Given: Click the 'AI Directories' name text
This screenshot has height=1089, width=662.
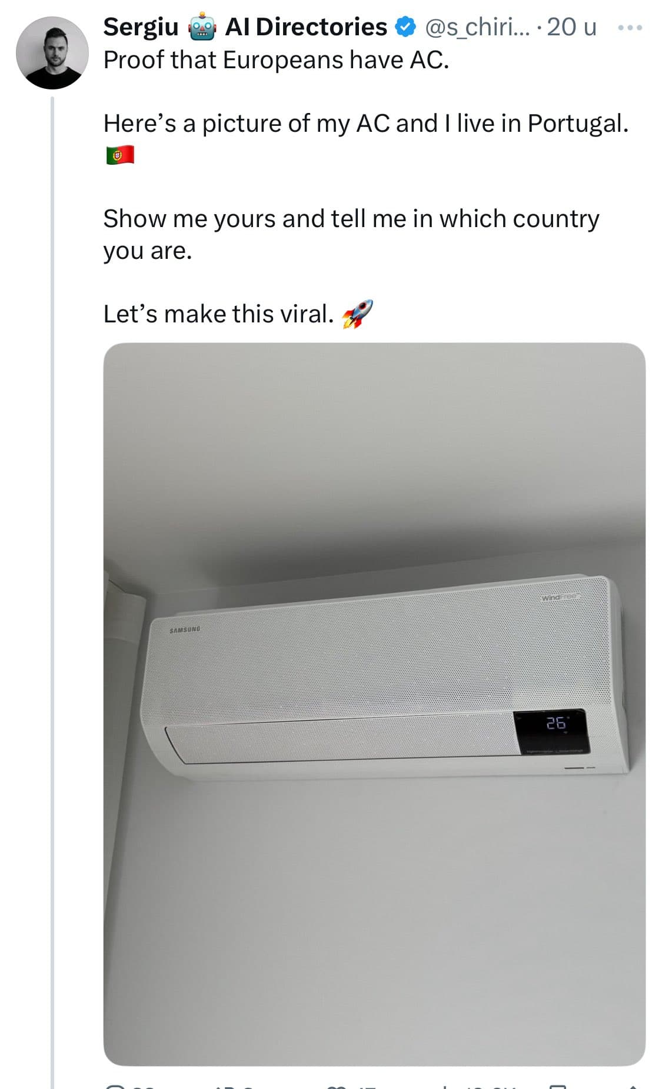Looking at the screenshot, I should coord(306,27).
